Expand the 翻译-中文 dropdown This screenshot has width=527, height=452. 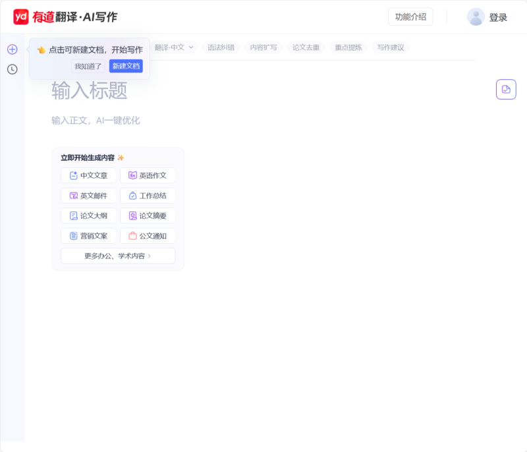pos(175,47)
